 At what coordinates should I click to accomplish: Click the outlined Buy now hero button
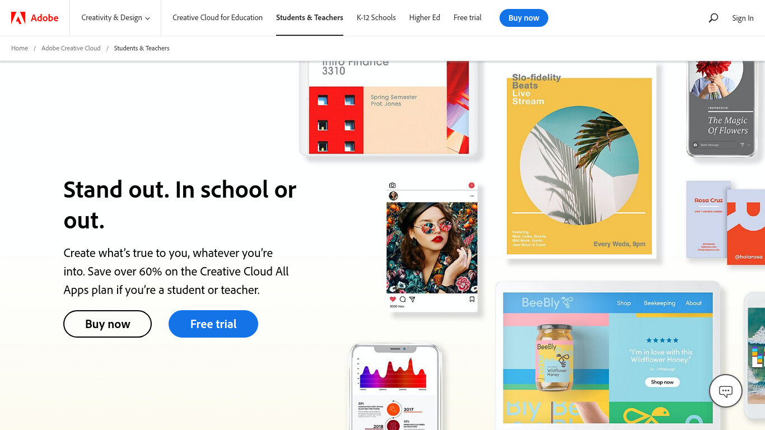click(x=108, y=324)
